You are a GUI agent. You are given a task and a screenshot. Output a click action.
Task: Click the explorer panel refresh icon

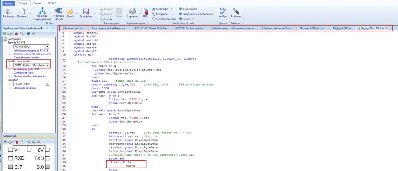point(4,33)
